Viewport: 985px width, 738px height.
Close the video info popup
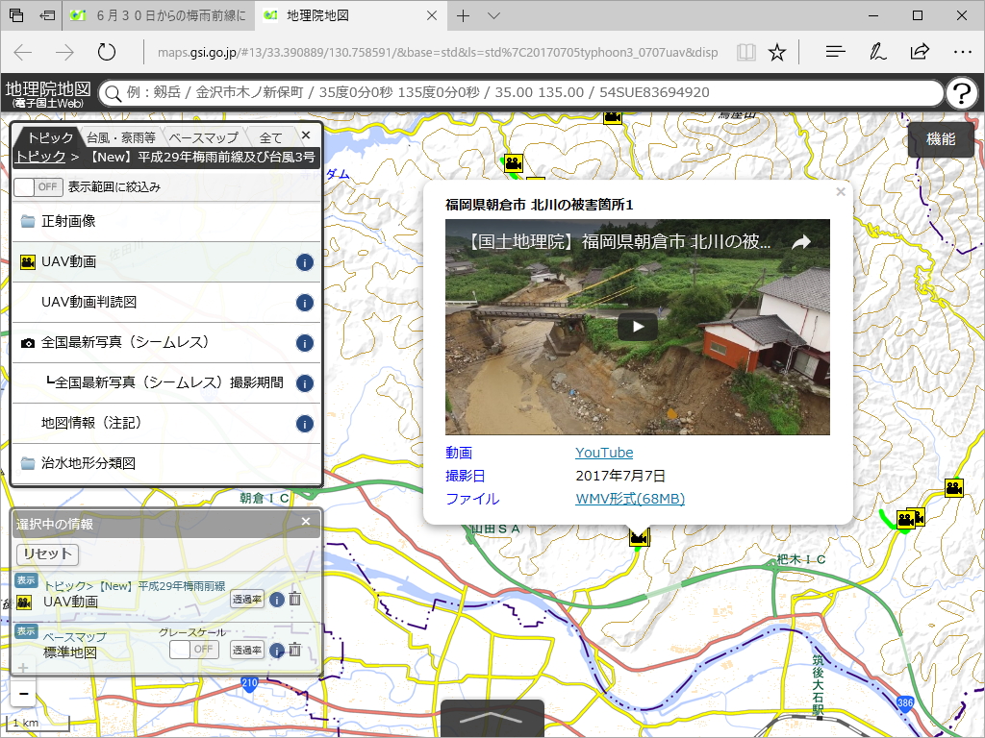click(x=841, y=192)
